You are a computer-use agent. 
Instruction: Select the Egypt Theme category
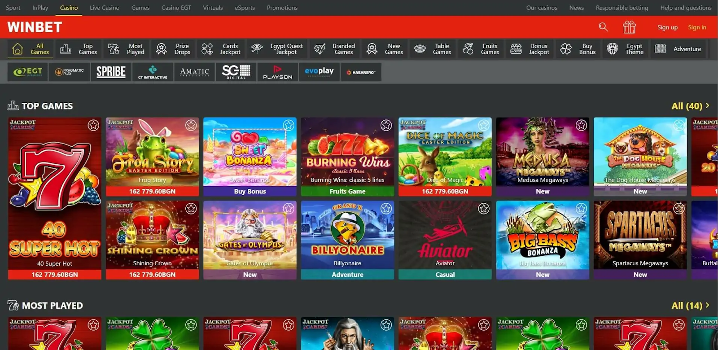coord(625,49)
